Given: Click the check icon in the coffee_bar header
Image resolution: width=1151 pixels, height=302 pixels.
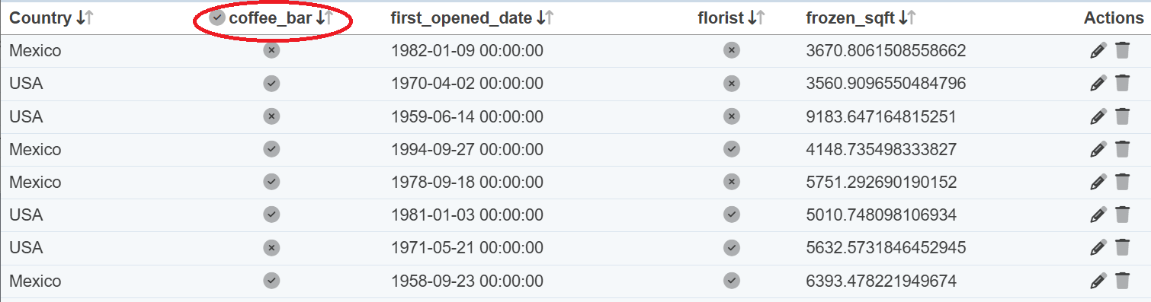Looking at the screenshot, I should coord(217,18).
